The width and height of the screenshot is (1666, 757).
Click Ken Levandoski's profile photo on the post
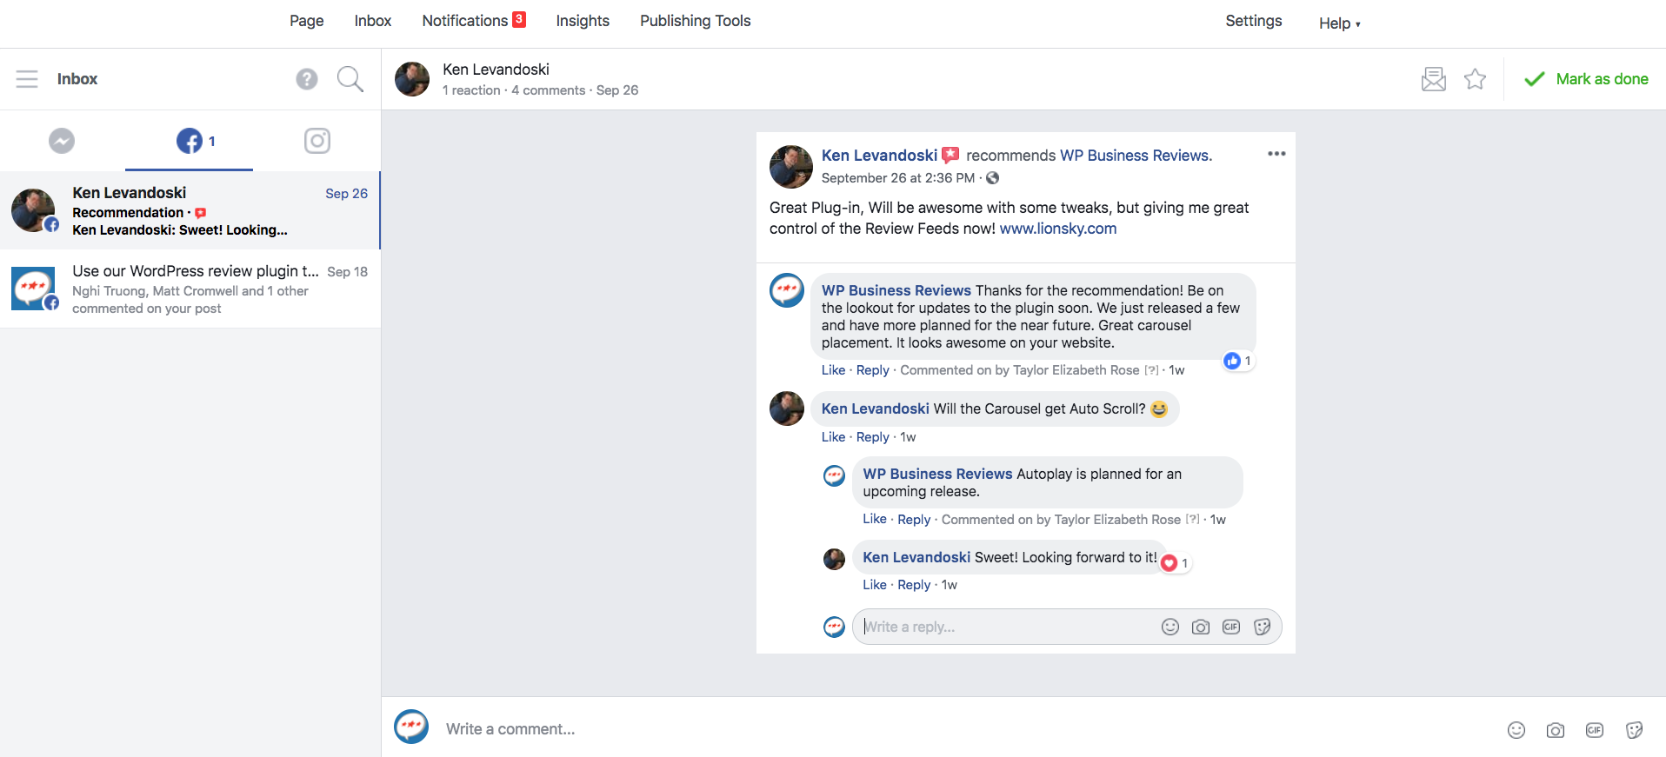(791, 167)
